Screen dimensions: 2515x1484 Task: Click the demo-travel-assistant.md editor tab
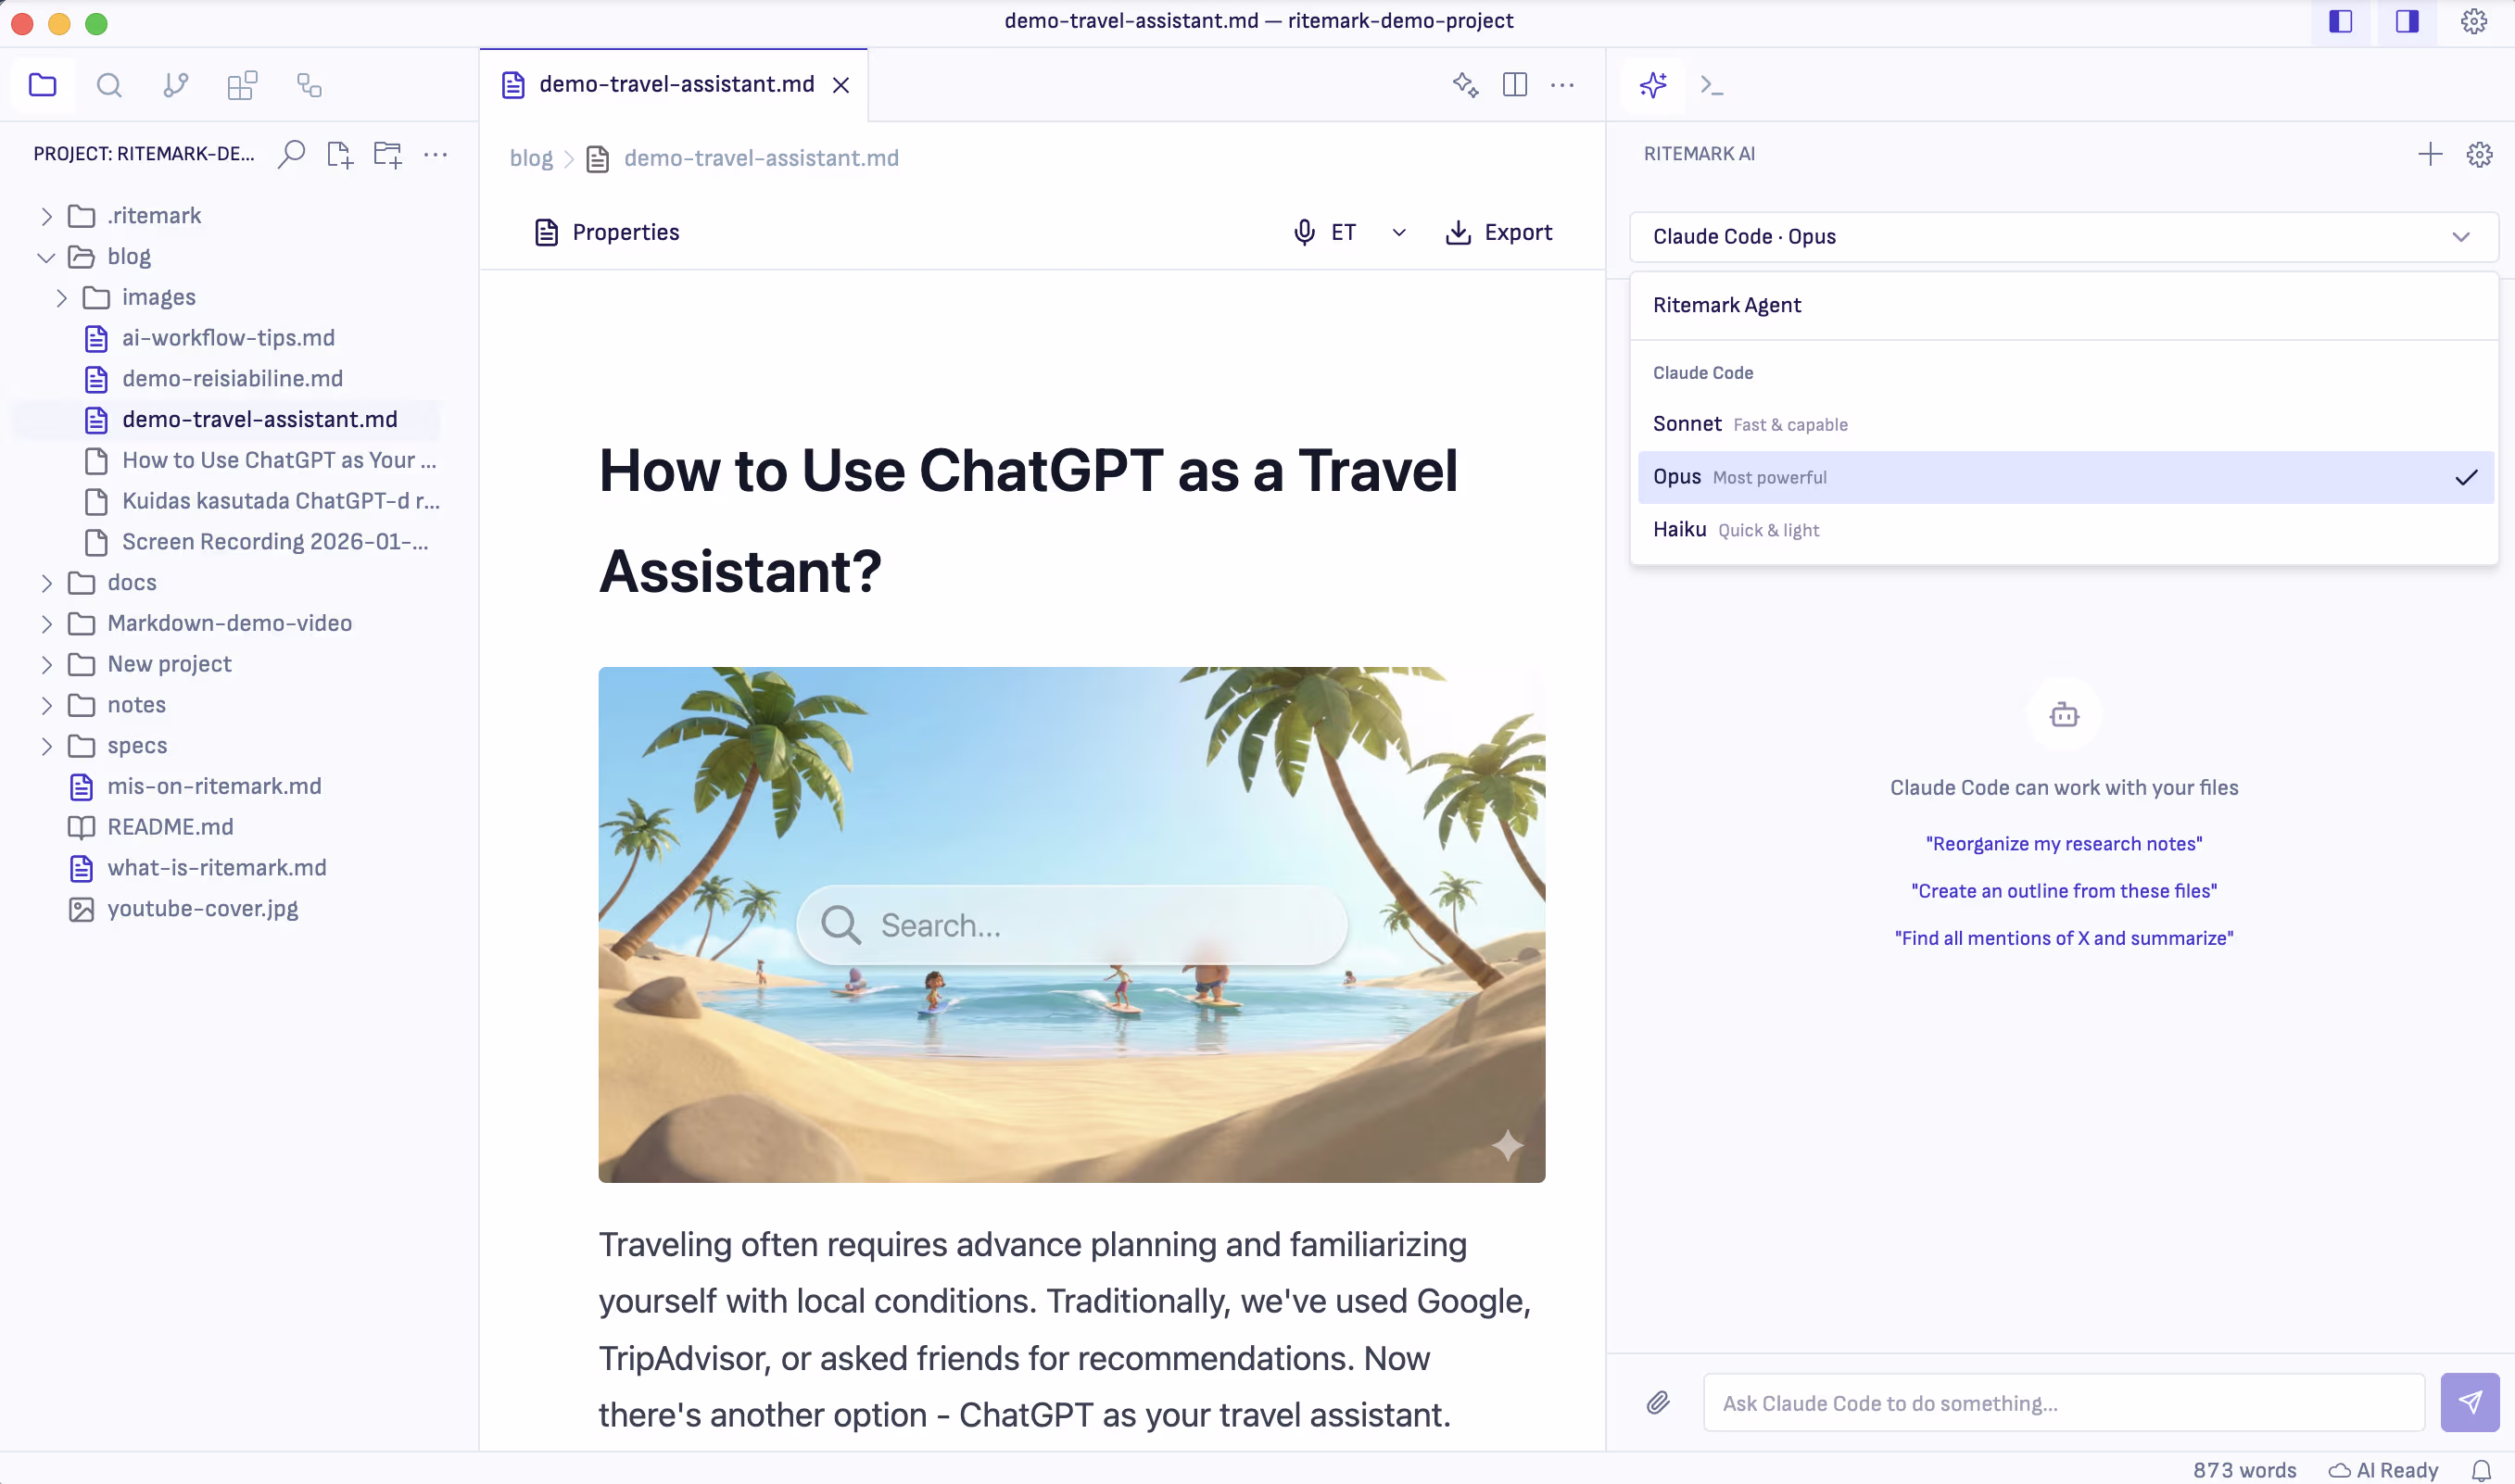(676, 85)
